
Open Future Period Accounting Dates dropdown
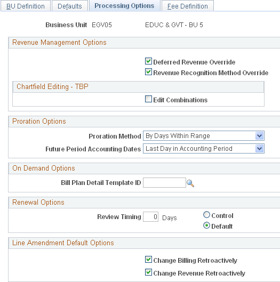point(204,149)
